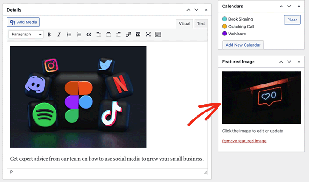The width and height of the screenshot is (309, 182).
Task: Move the Calendars panel down
Action: point(289,7)
